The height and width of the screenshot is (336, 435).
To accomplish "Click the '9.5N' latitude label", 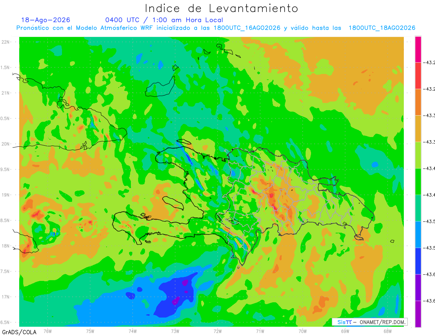I will [5, 170].
